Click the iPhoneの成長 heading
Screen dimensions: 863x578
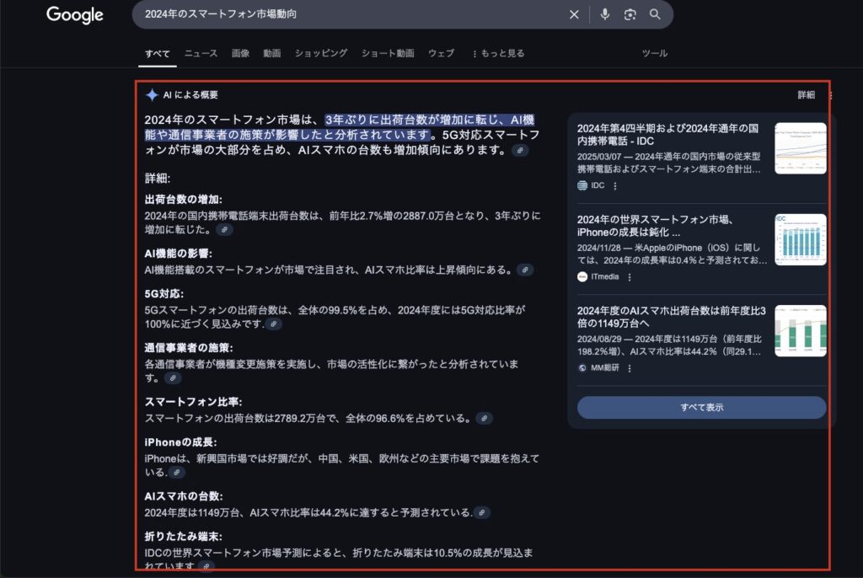[x=180, y=442]
